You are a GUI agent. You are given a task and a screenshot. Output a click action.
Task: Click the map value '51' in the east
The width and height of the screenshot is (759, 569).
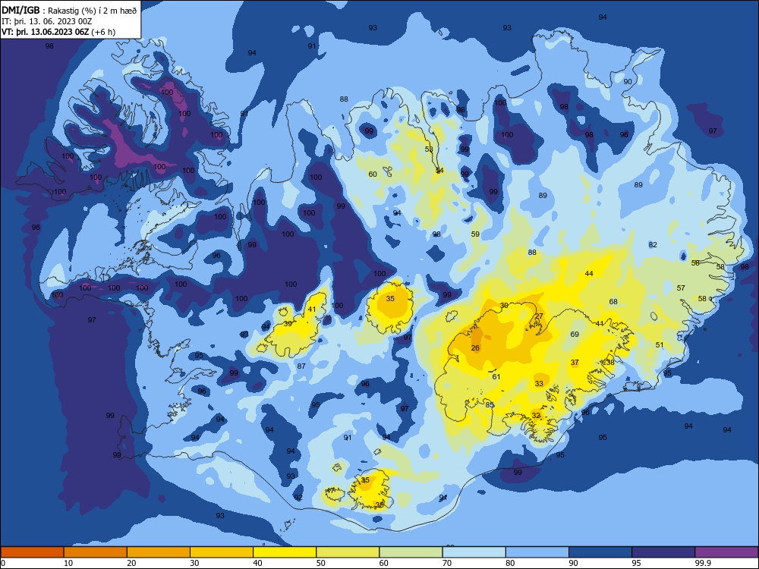point(660,344)
